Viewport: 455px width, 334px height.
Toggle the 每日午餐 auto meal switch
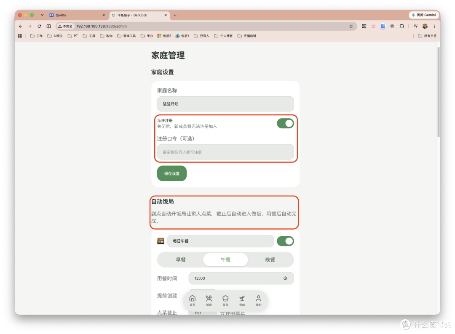point(285,241)
